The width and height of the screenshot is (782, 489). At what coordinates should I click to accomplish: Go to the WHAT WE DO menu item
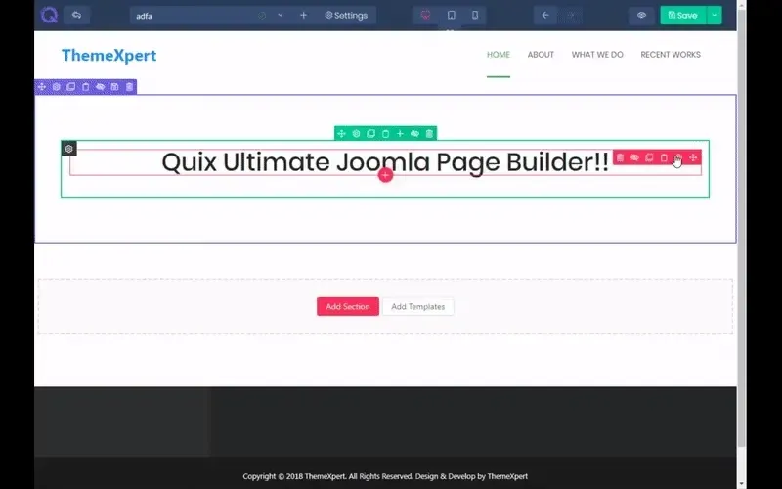point(597,55)
